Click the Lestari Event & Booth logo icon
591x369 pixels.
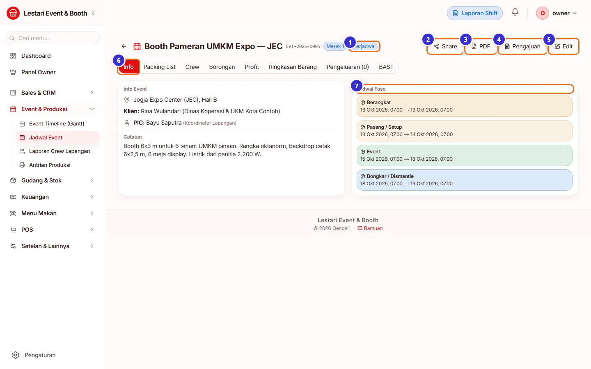(x=13, y=13)
